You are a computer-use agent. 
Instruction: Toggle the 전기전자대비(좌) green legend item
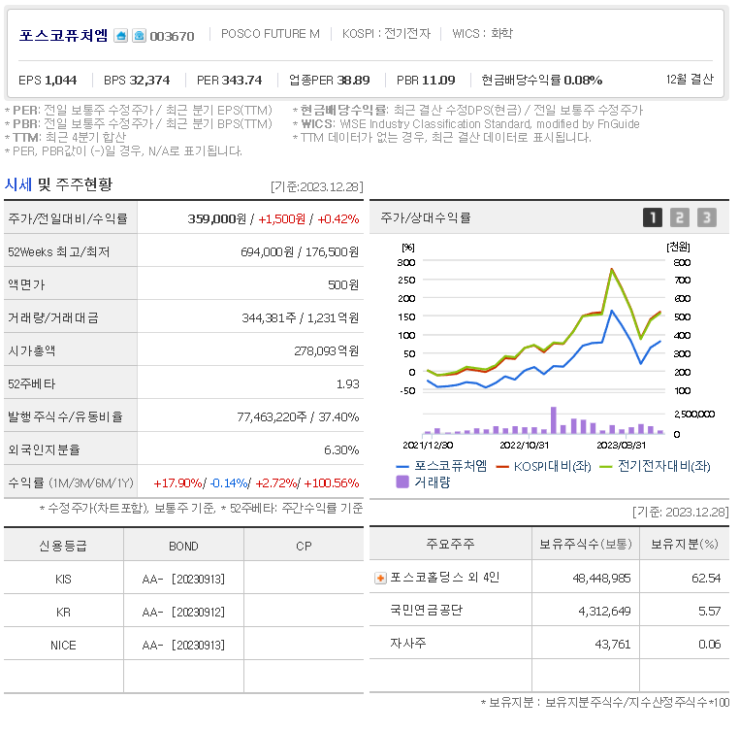click(655, 466)
